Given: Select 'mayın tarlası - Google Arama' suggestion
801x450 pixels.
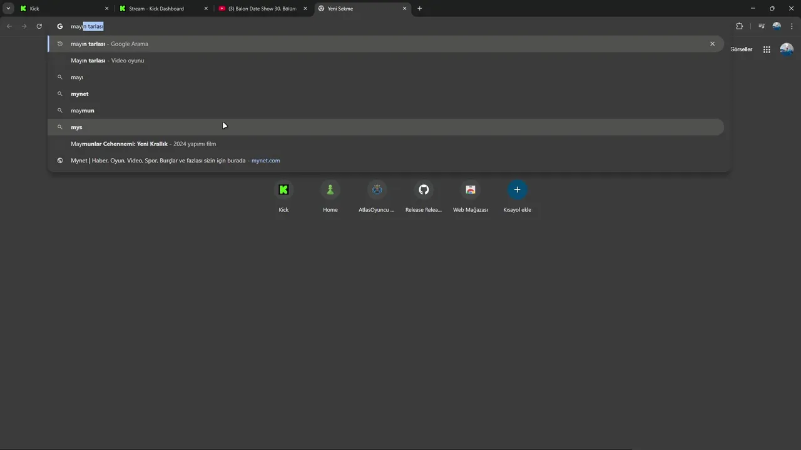Looking at the screenshot, I should coord(385,44).
